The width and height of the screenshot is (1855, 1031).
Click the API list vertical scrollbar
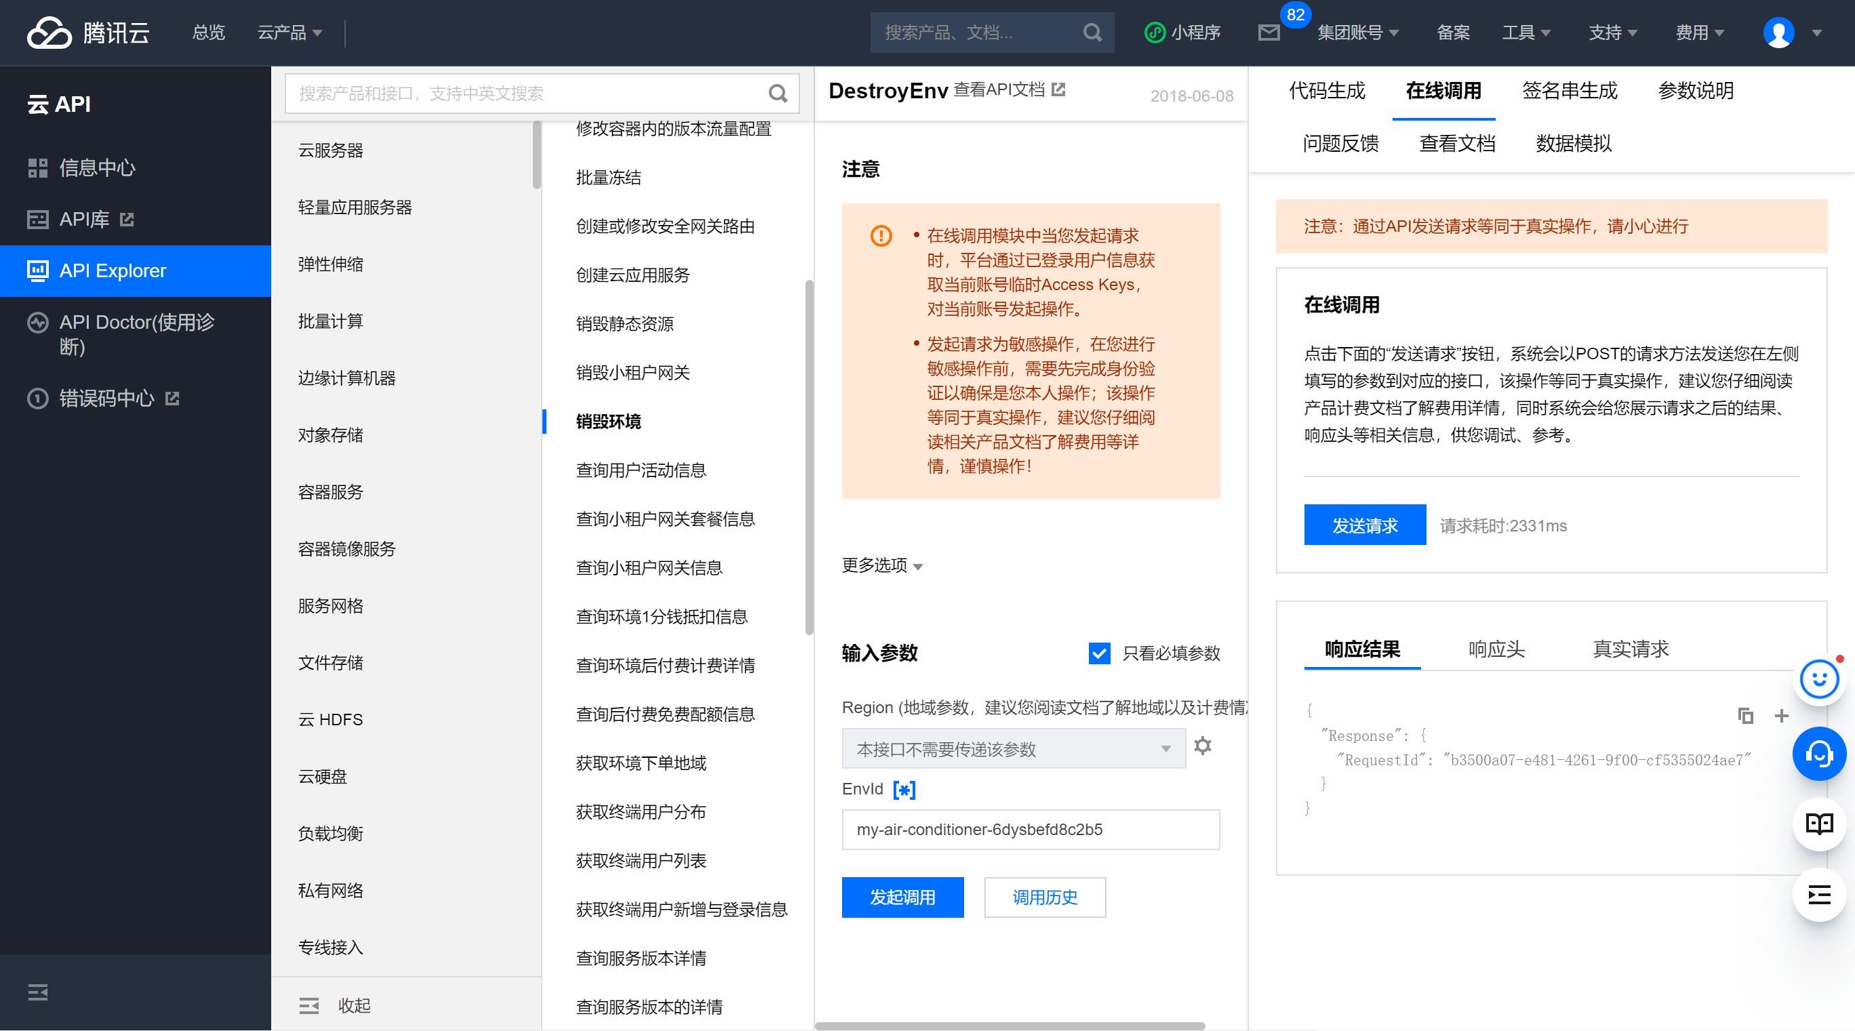tap(809, 458)
